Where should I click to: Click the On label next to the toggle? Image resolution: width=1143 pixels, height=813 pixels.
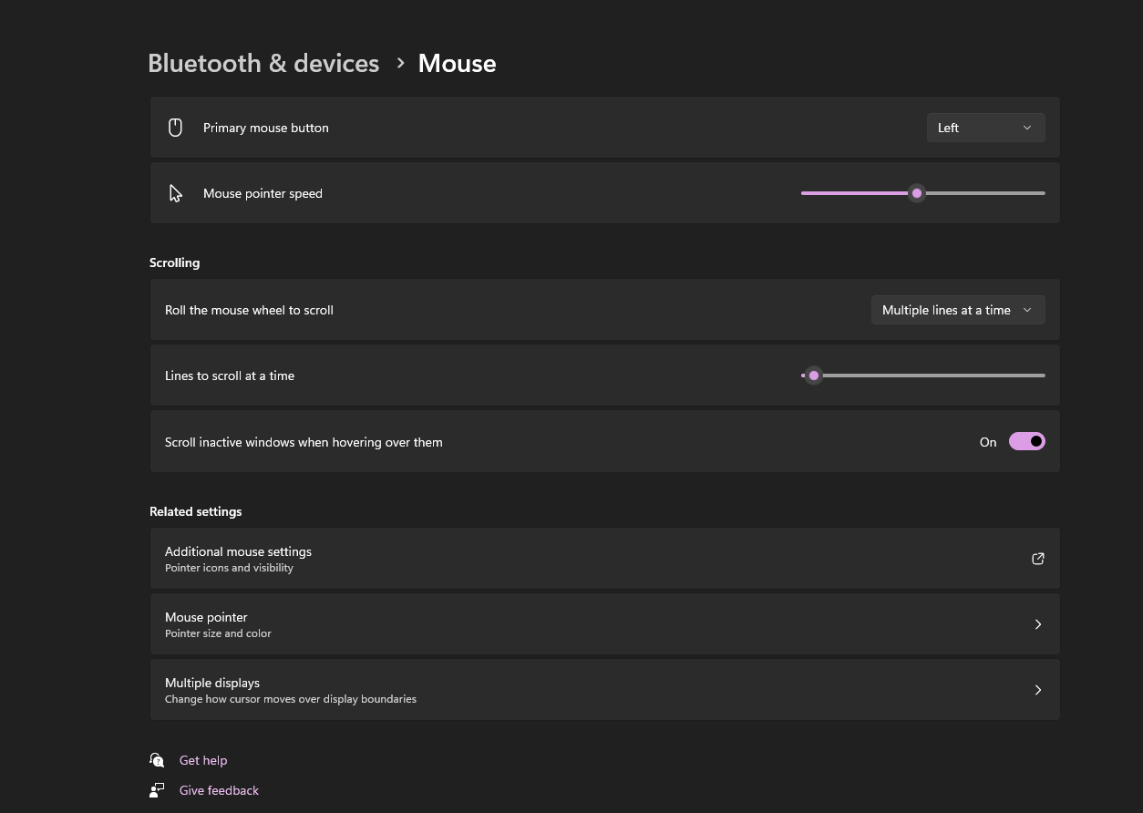click(x=988, y=442)
